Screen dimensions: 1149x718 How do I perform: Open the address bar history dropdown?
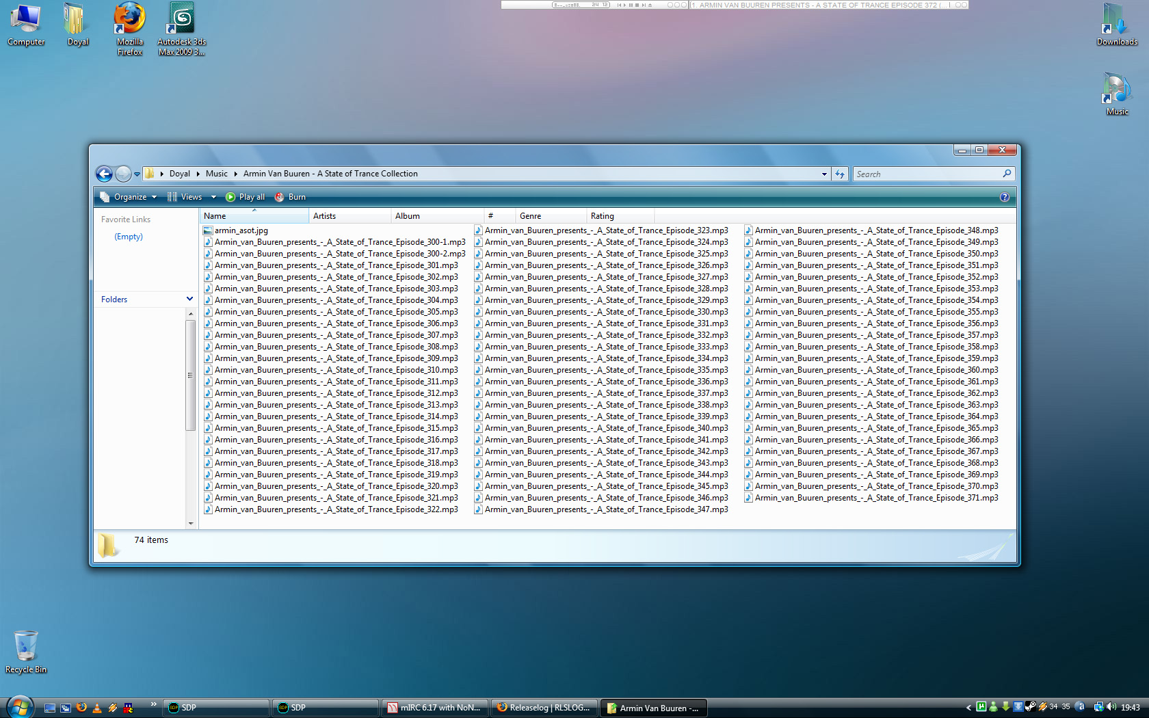click(x=824, y=174)
